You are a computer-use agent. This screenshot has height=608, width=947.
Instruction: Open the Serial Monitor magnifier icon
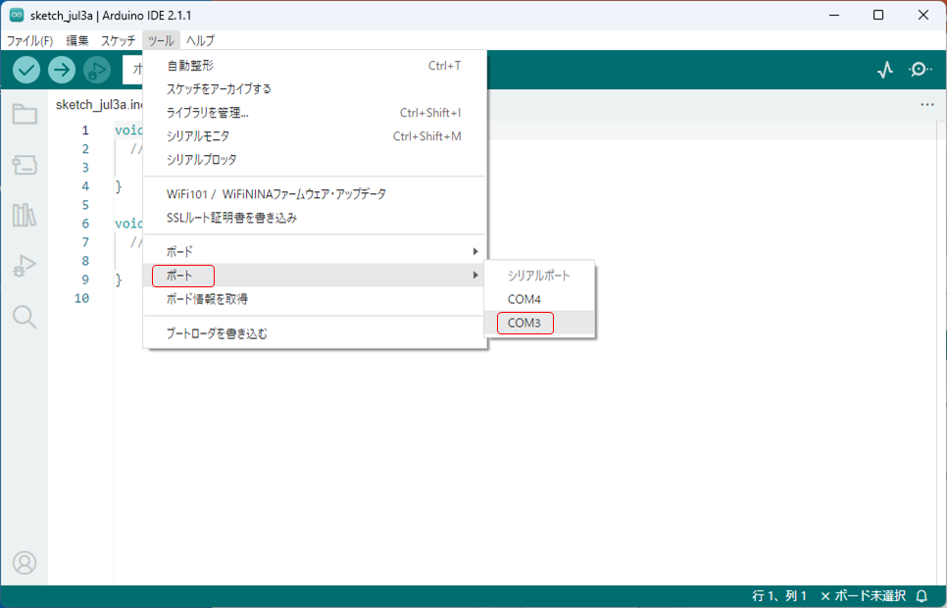pos(920,70)
